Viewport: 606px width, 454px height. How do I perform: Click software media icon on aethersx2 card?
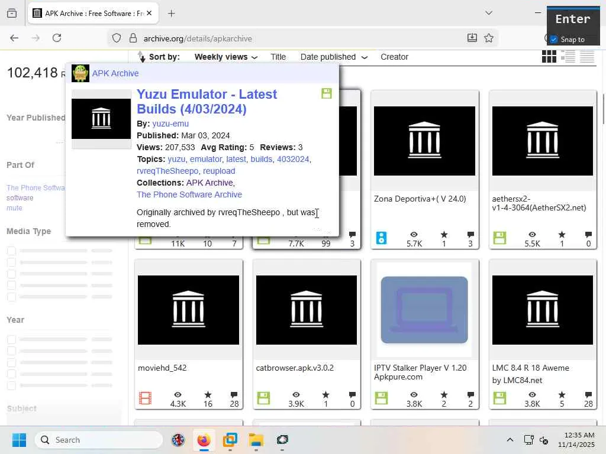[x=499, y=238]
